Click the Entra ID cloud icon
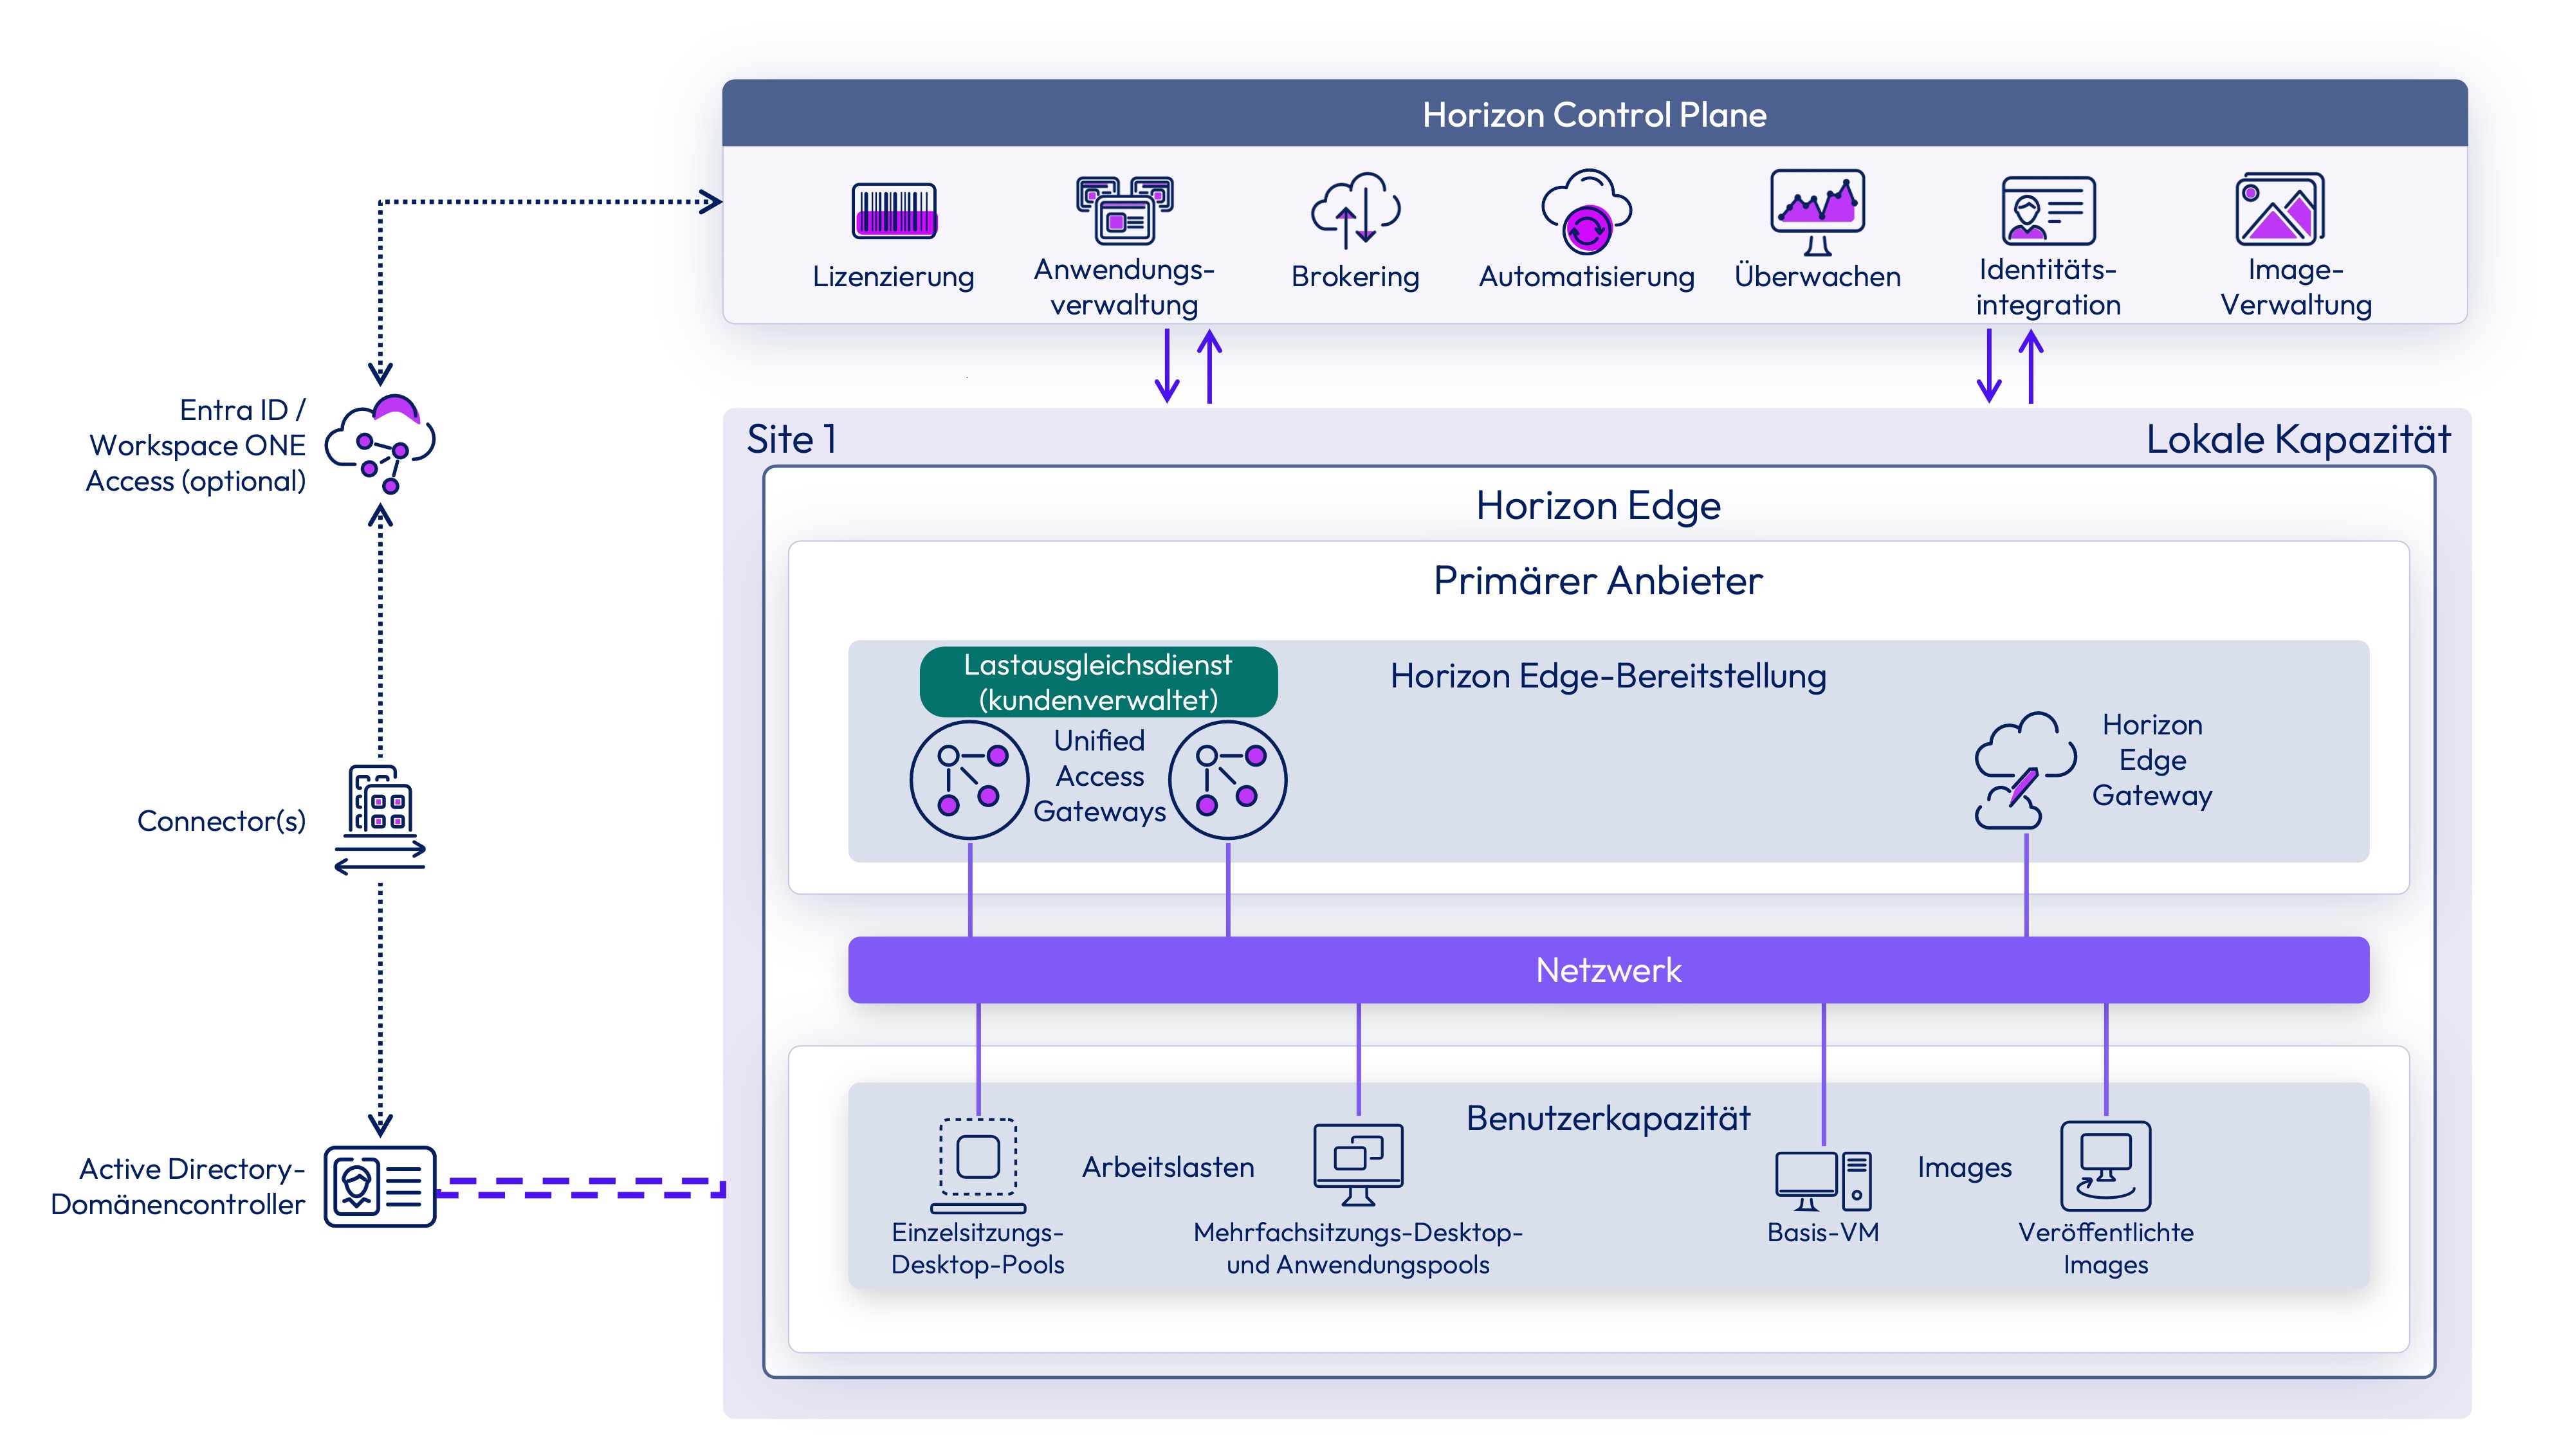 [x=381, y=444]
